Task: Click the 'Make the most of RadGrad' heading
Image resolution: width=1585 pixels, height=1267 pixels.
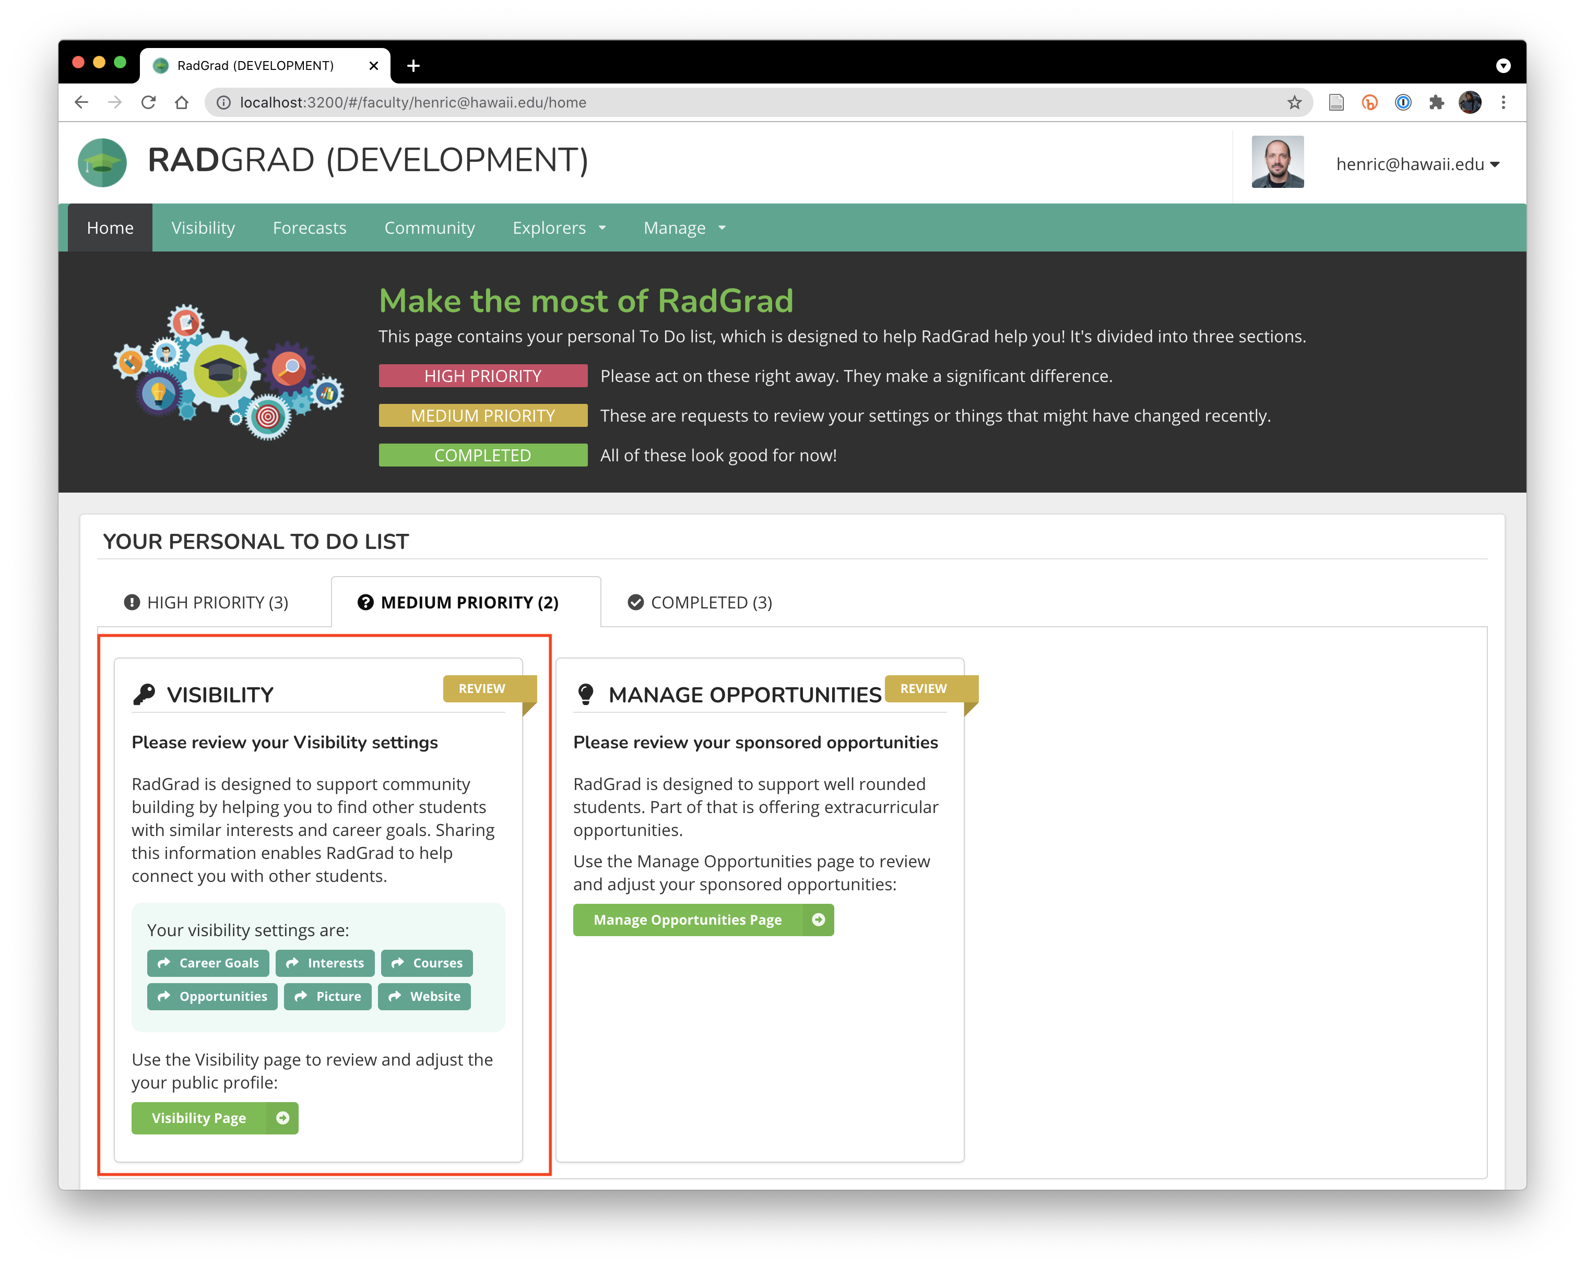Action: click(586, 301)
